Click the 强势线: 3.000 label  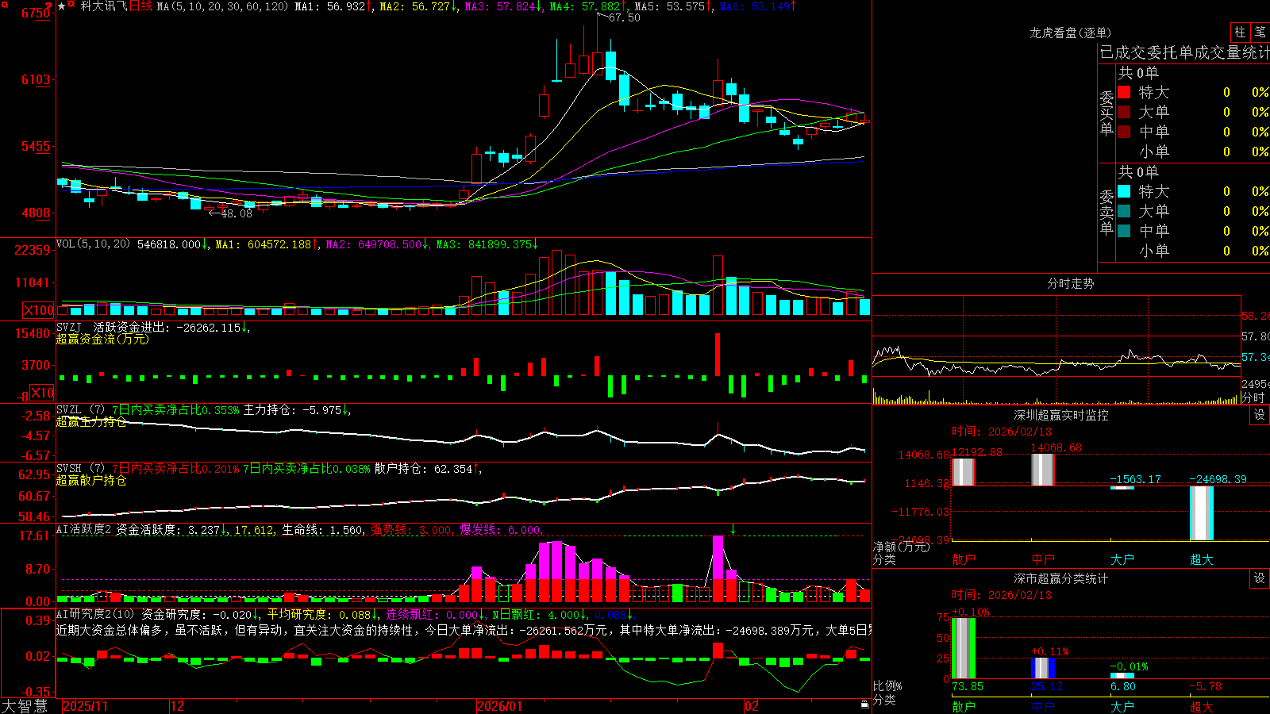click(412, 530)
